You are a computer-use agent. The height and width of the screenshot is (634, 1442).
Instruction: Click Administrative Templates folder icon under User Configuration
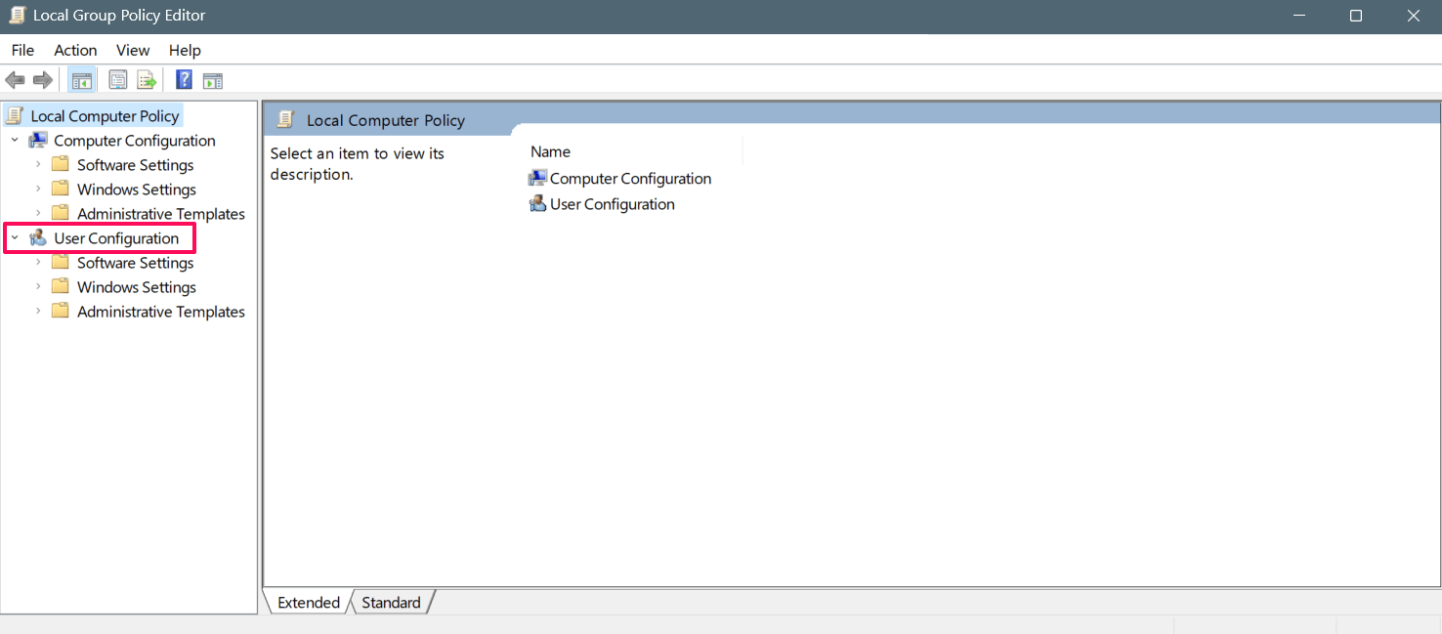pyautogui.click(x=61, y=312)
